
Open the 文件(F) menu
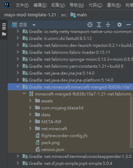click(22, 5)
